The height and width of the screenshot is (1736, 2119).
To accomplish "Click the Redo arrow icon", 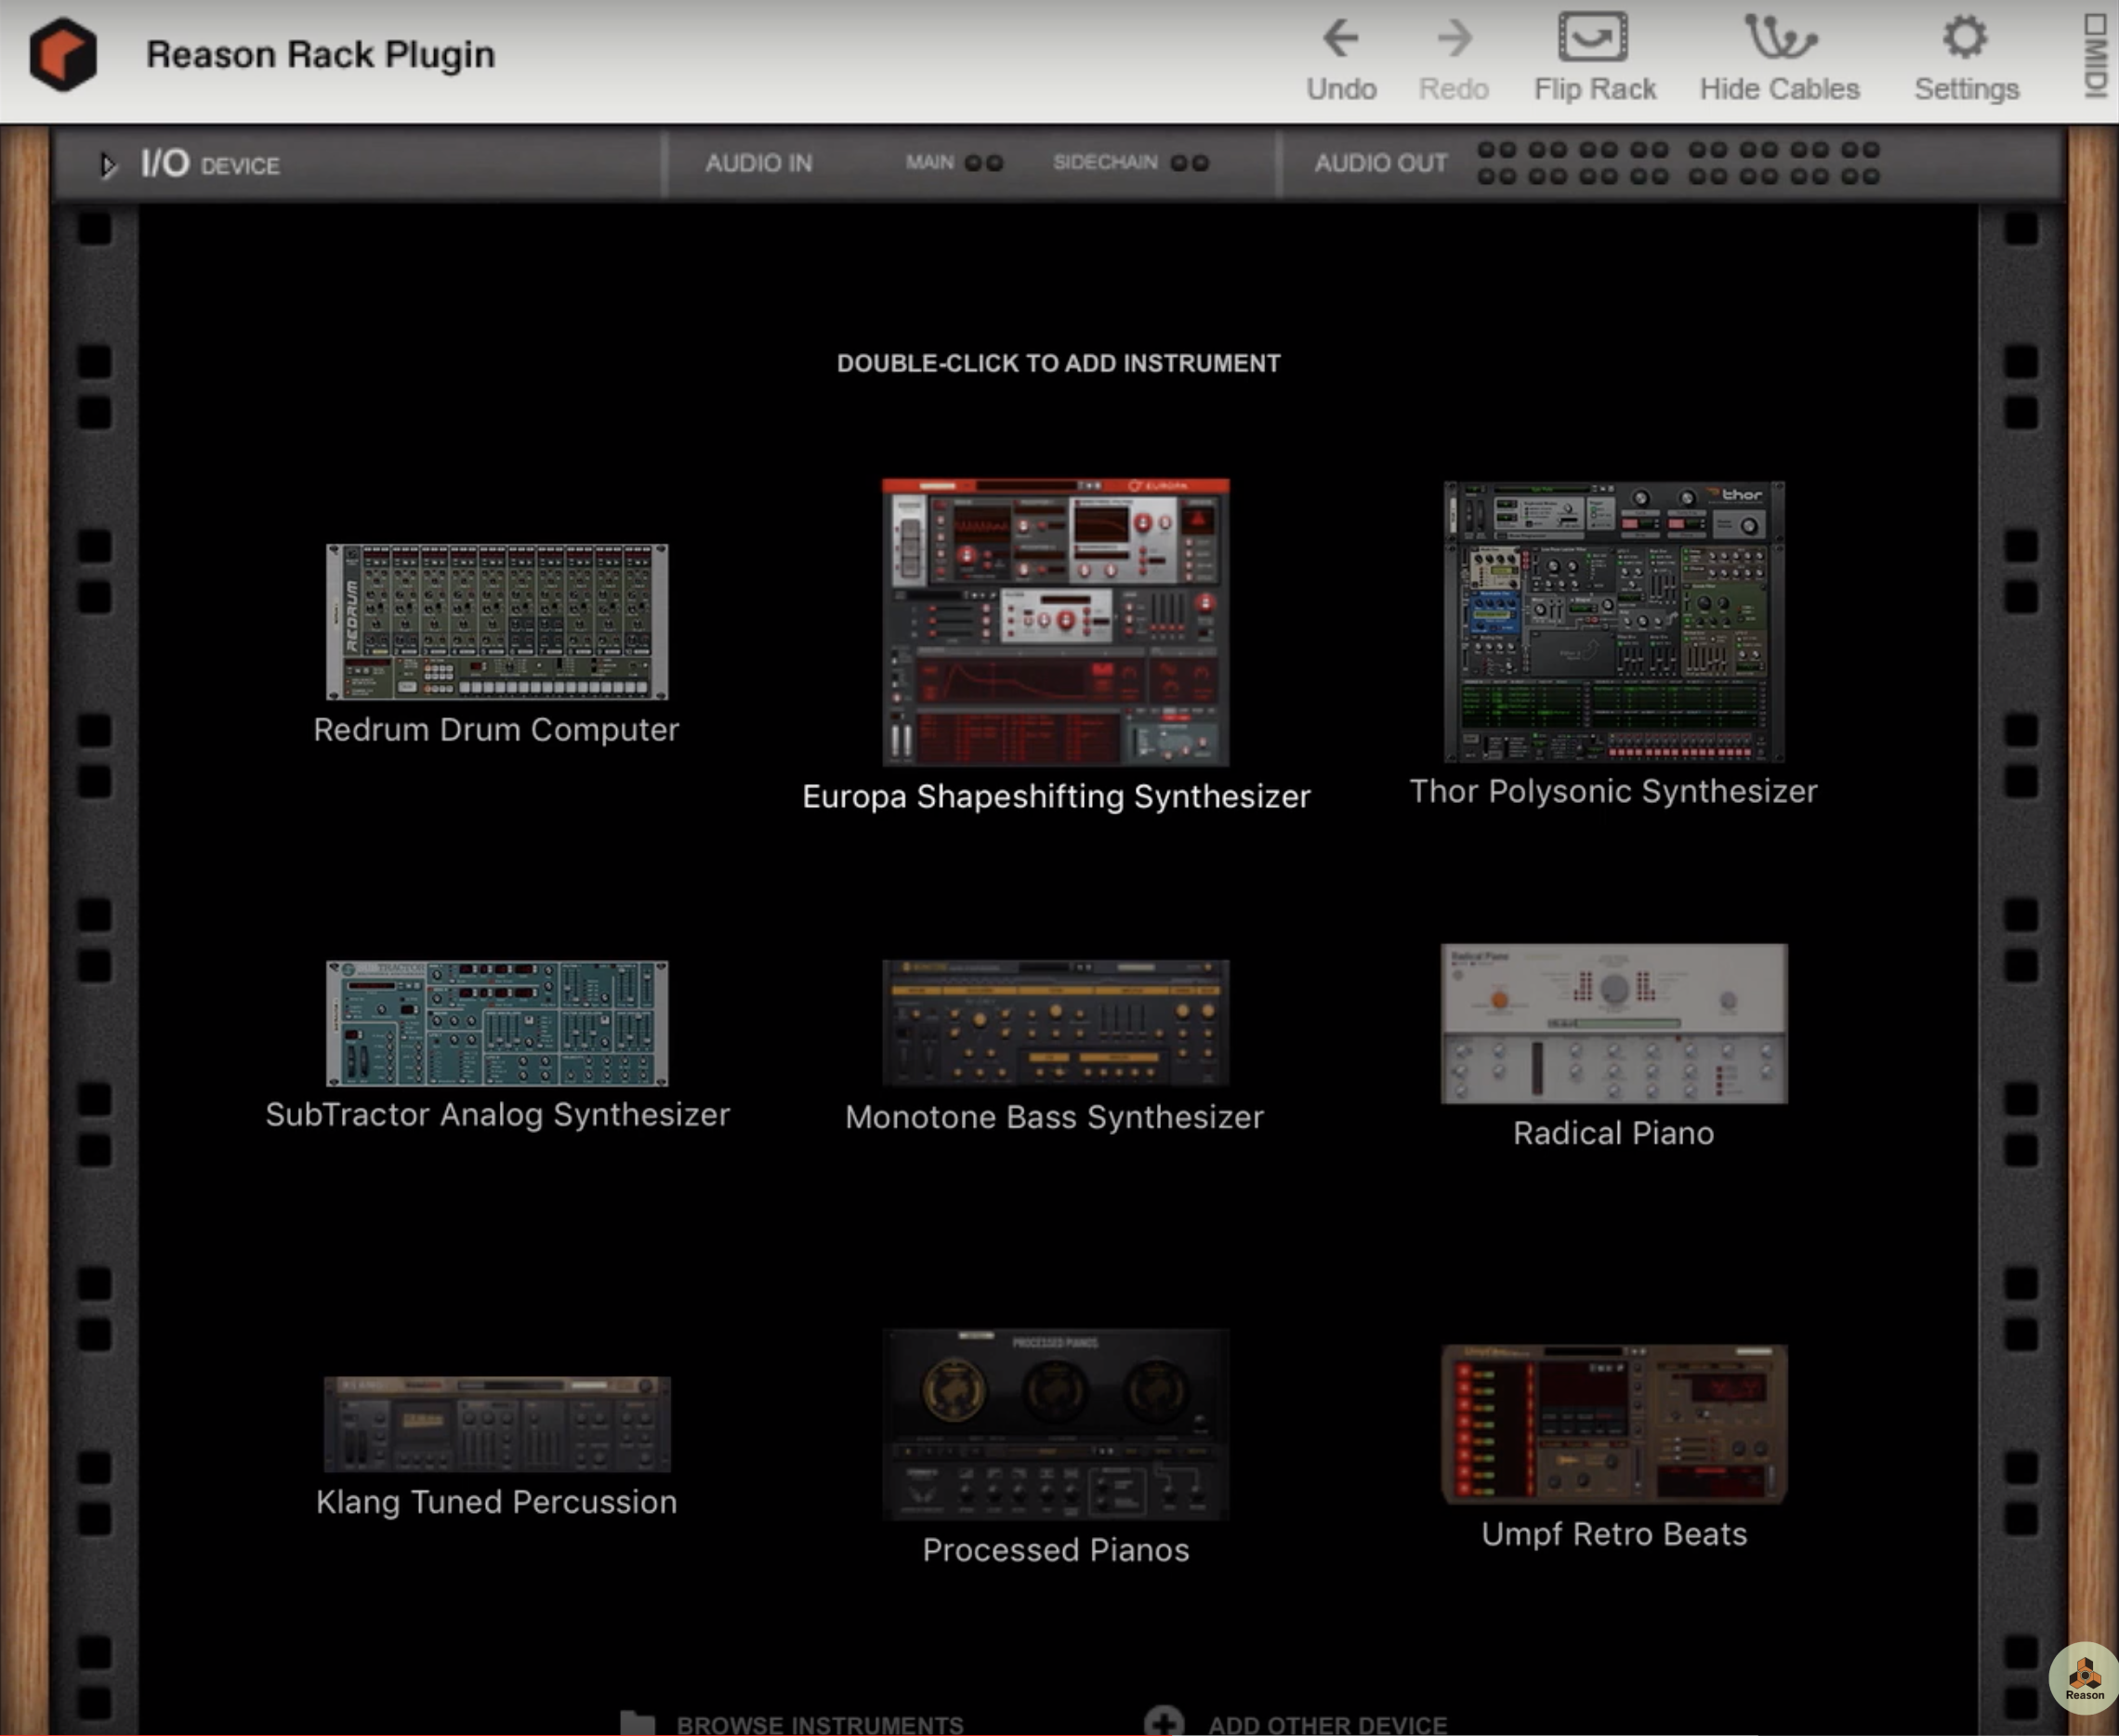I will pos(1454,38).
